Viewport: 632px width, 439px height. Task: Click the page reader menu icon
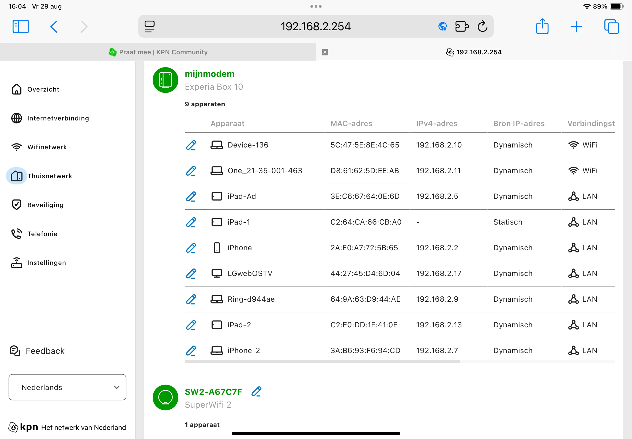point(149,27)
